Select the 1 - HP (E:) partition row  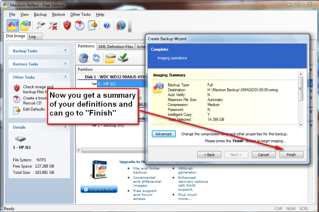[x=121, y=84]
